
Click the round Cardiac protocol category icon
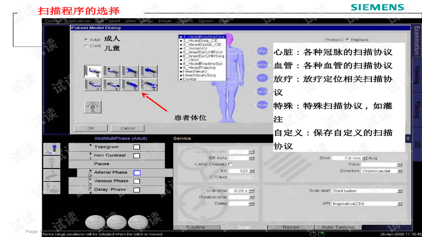(262, 51)
